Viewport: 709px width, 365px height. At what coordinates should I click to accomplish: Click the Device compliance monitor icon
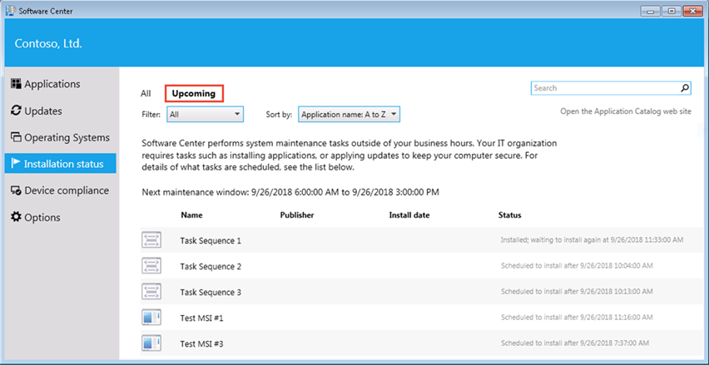pyautogui.click(x=17, y=190)
